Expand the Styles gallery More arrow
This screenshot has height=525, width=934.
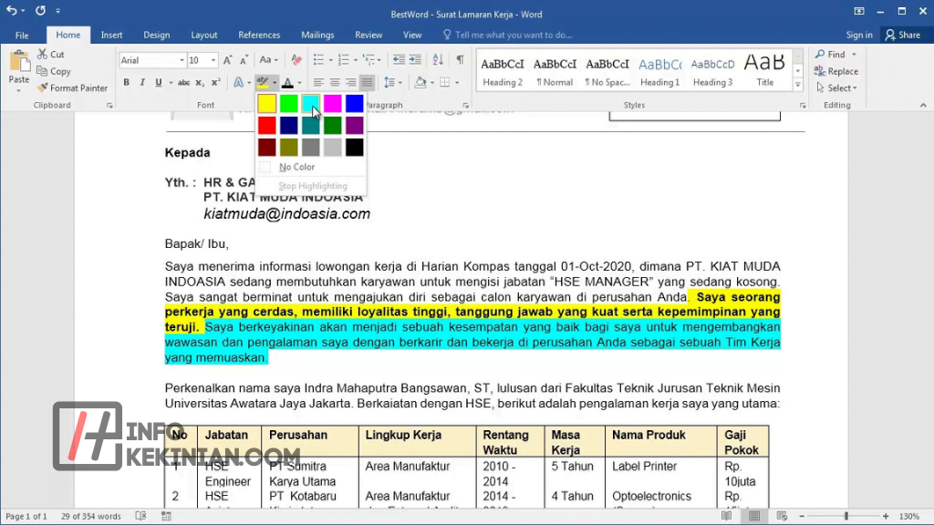[797, 85]
